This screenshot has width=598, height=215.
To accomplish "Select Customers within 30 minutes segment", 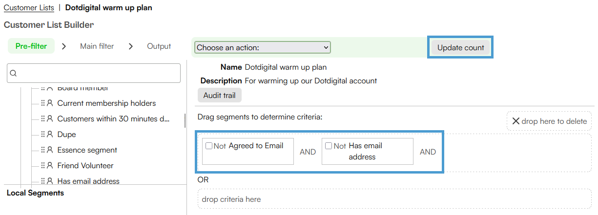I will click(113, 119).
